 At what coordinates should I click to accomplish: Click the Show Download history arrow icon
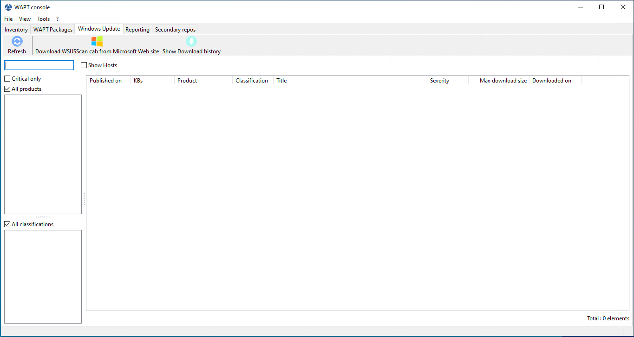(x=191, y=41)
